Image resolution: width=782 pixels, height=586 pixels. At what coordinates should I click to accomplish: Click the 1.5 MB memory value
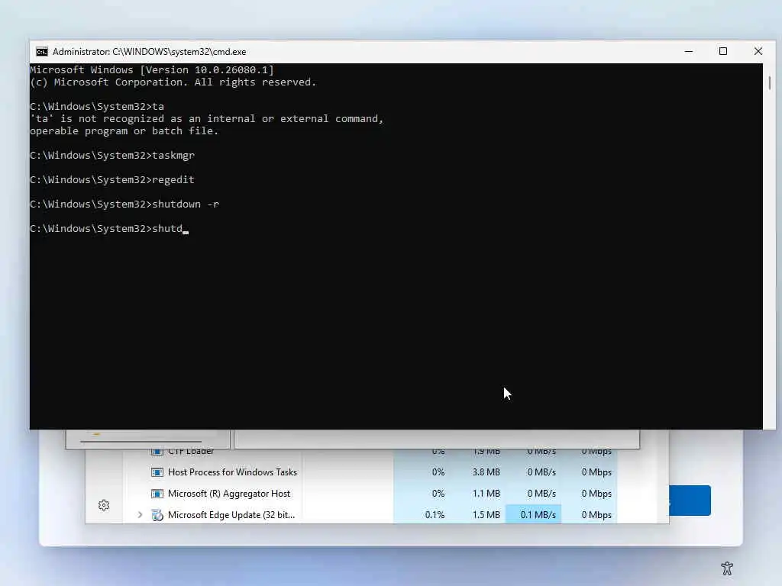coord(486,515)
